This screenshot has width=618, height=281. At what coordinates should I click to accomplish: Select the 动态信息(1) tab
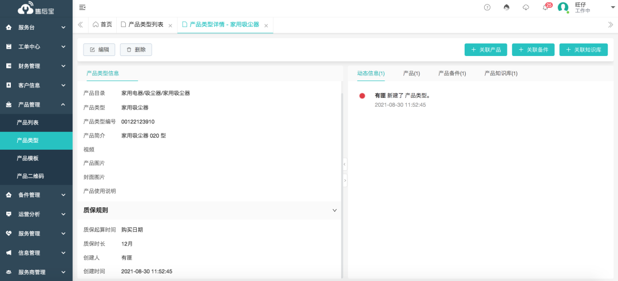pyautogui.click(x=371, y=73)
